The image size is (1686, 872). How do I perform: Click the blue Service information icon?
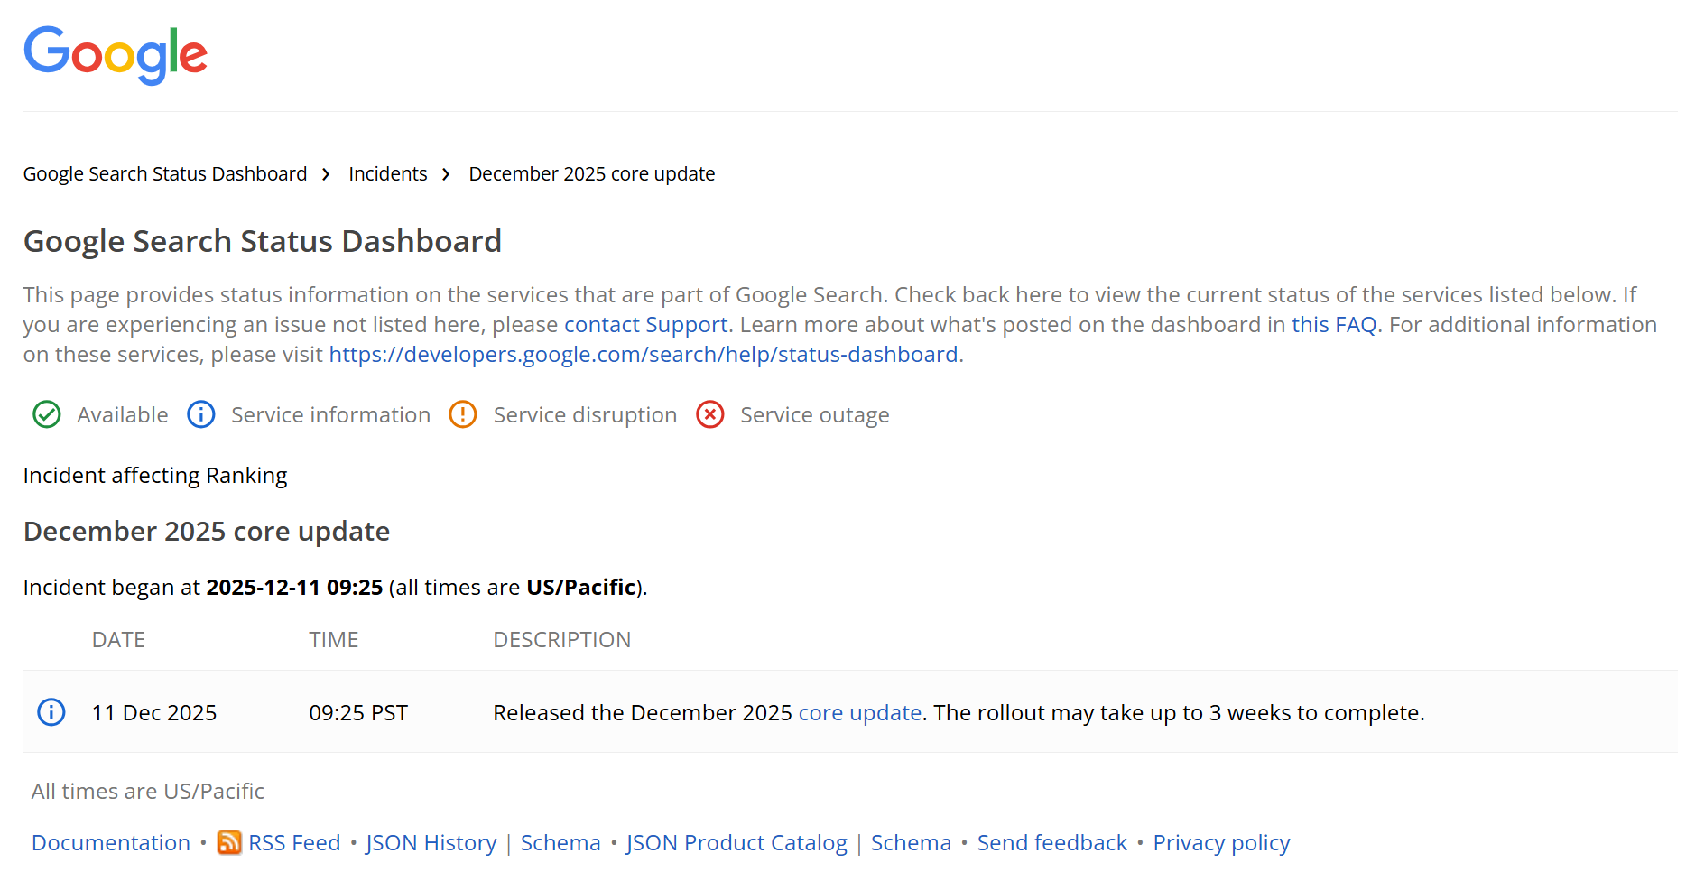coord(200,414)
